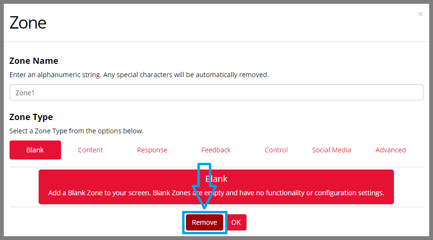Click the Zone dialog title
Viewport: 433px width, 240px height.
coord(28,22)
